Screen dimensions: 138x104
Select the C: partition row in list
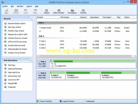84,31
